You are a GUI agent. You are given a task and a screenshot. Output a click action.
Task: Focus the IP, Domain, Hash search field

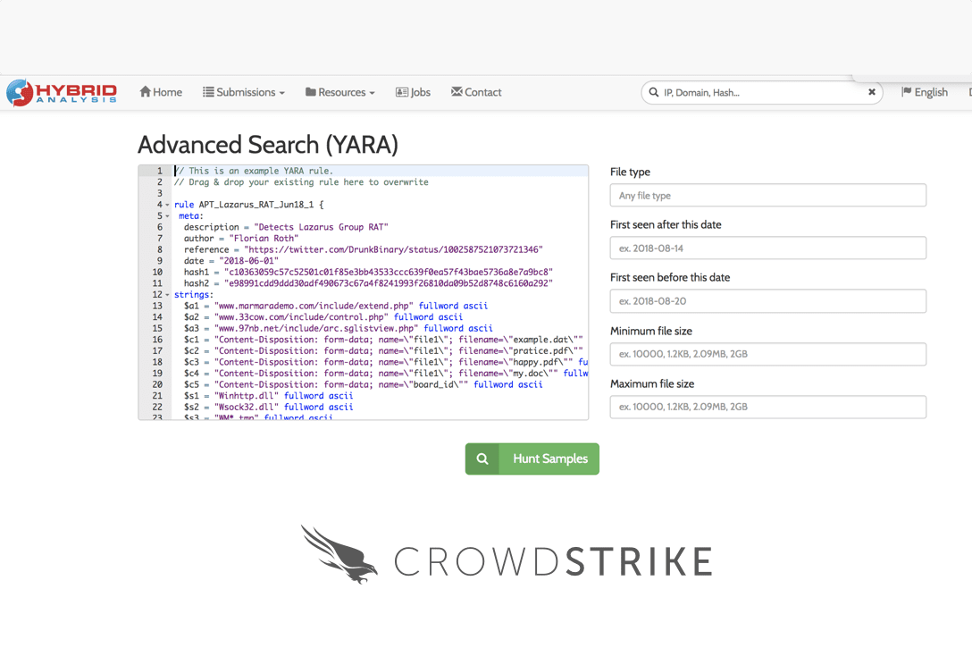point(759,92)
